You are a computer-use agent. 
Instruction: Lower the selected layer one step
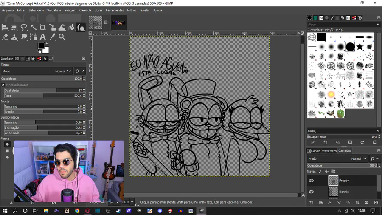[x=339, y=203]
